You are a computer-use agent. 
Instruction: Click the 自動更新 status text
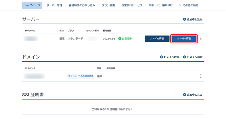point(127,39)
